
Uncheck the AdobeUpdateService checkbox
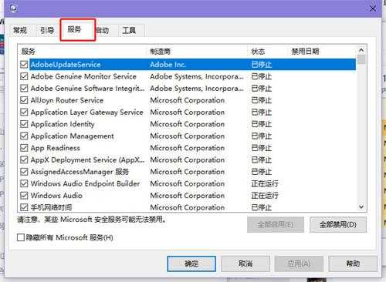[24, 64]
